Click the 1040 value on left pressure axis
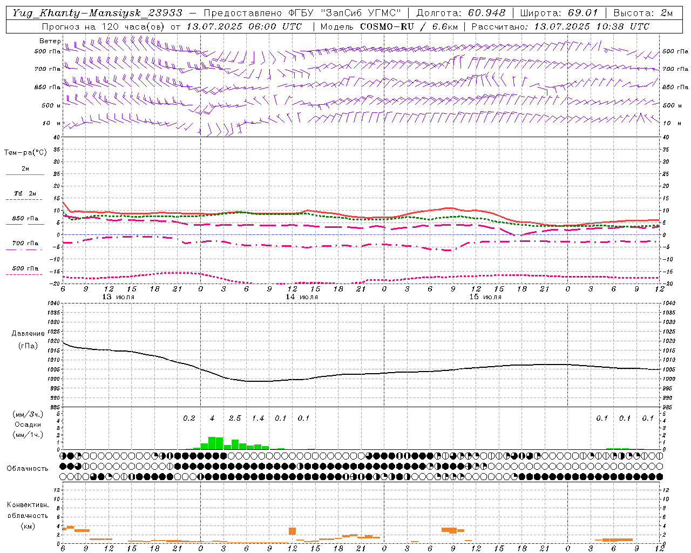This screenshot has width=691, height=553. click(x=55, y=304)
